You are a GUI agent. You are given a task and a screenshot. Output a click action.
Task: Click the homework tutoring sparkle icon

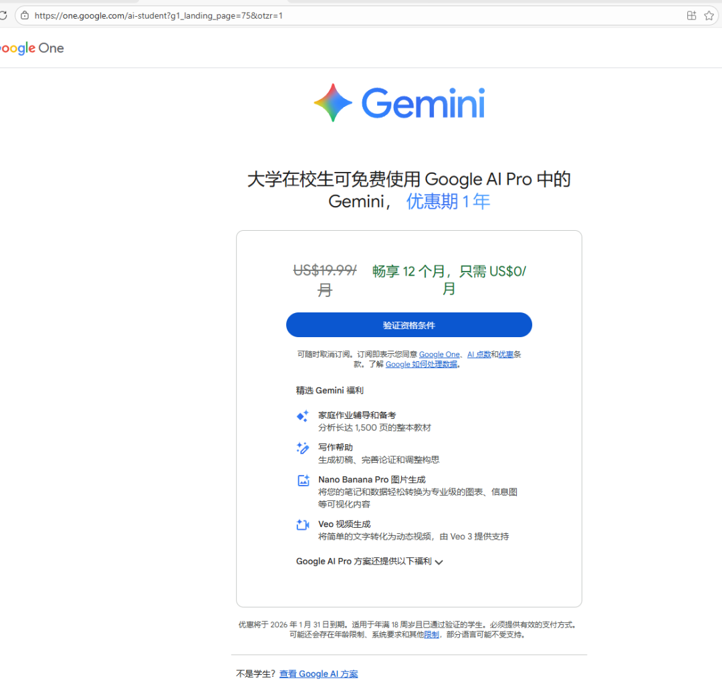point(302,416)
